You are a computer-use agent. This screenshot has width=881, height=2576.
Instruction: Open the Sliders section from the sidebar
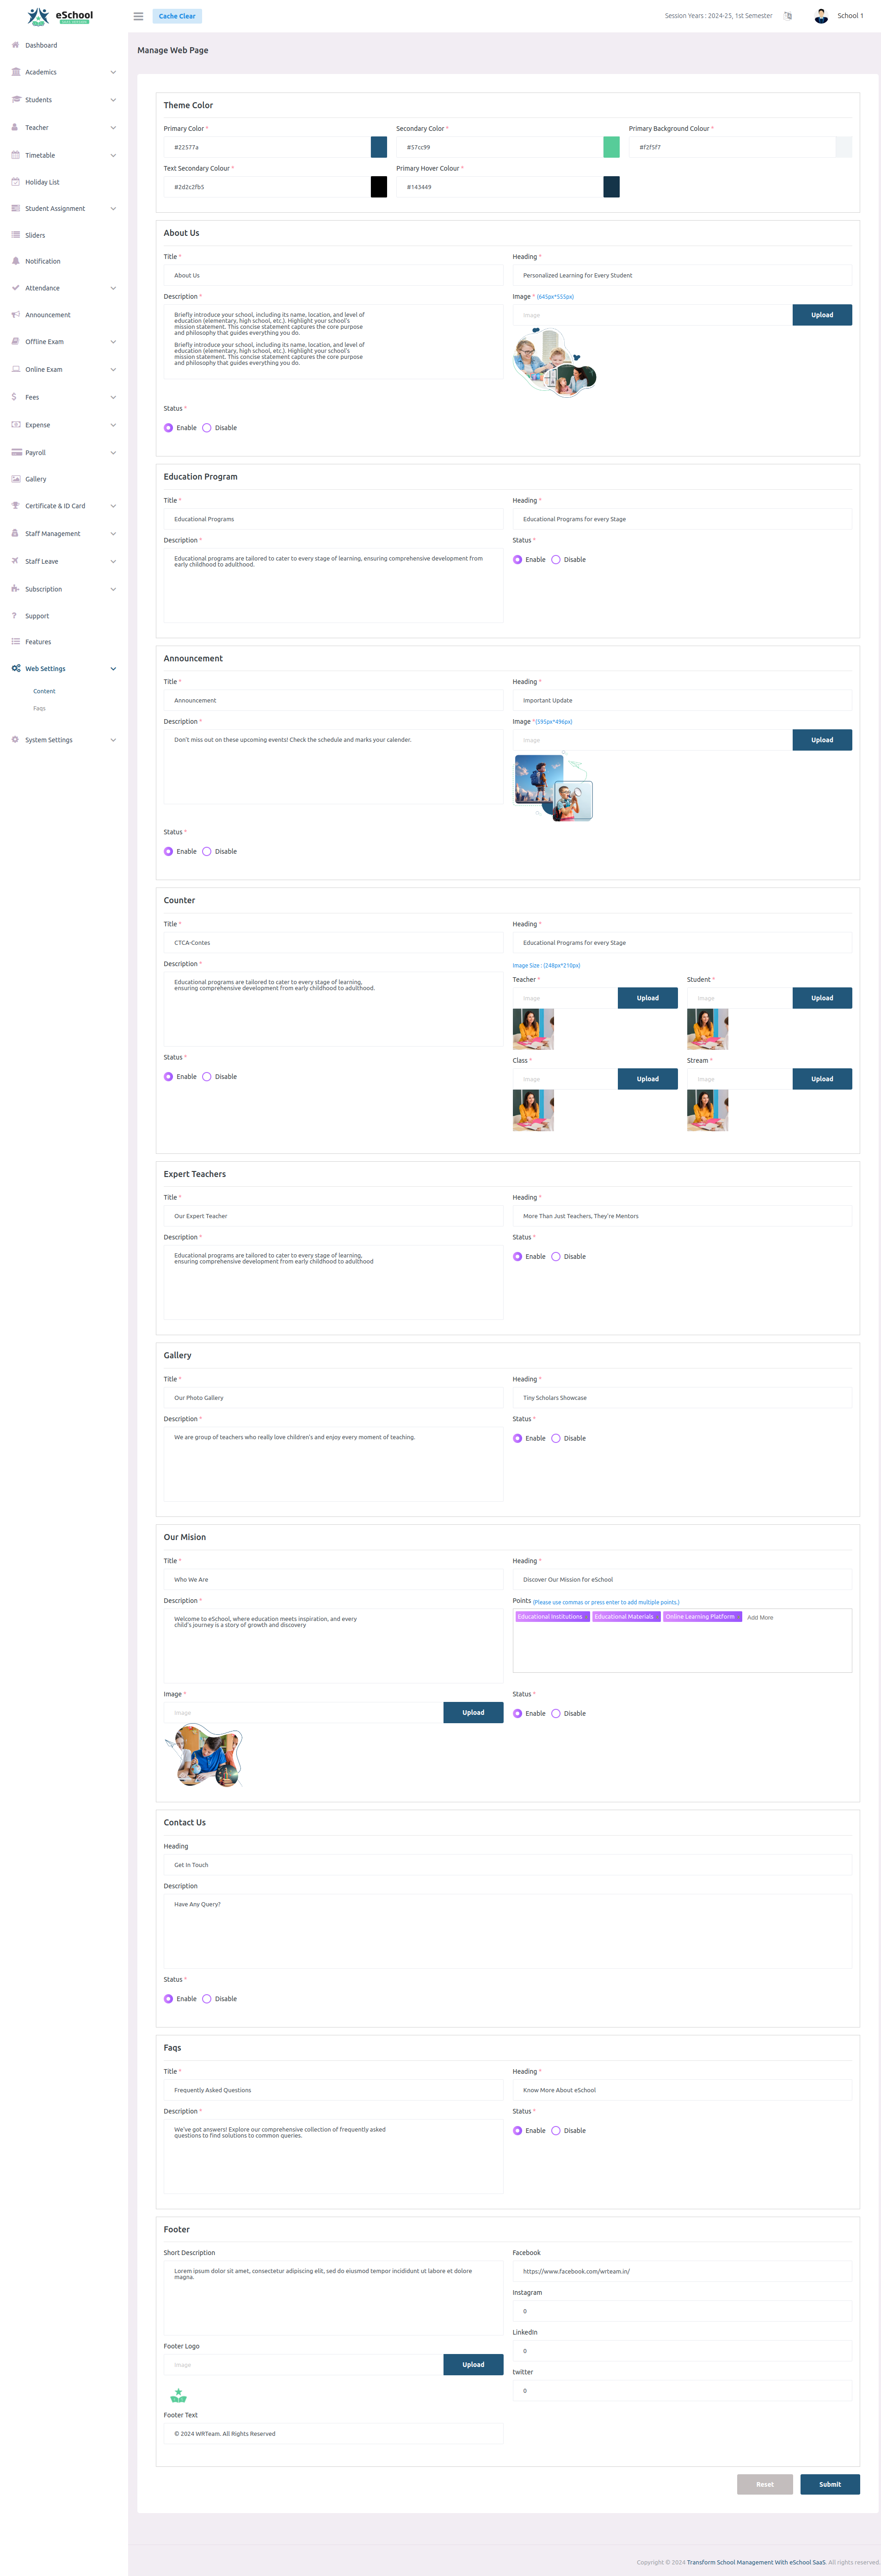[x=34, y=234]
